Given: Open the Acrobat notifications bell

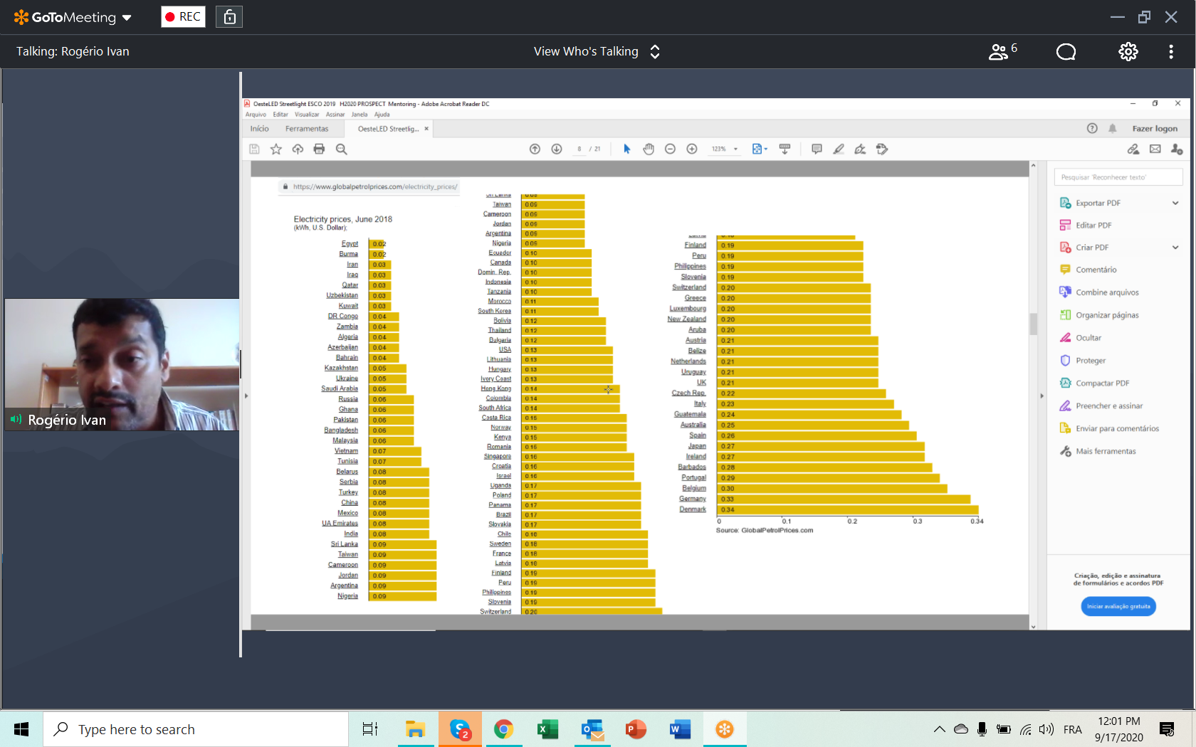Looking at the screenshot, I should [1112, 129].
